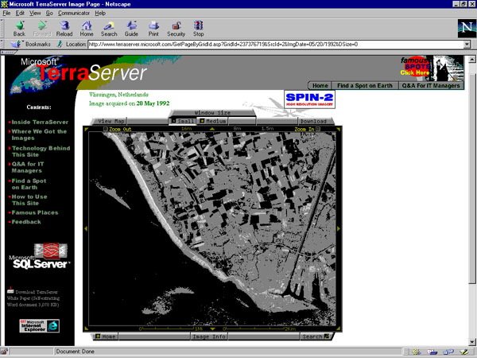Click Zoom In on the image viewer
The image size is (477, 358).
click(304, 128)
